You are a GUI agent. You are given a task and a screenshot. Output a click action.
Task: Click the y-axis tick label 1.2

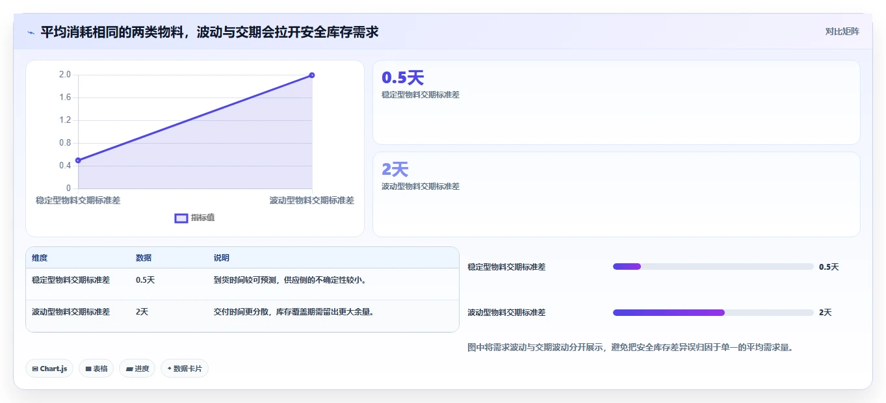(x=65, y=120)
